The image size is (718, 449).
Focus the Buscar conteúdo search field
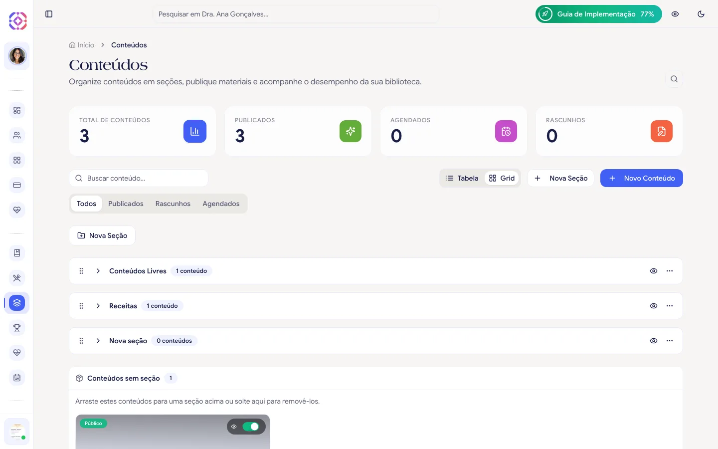[x=139, y=178]
